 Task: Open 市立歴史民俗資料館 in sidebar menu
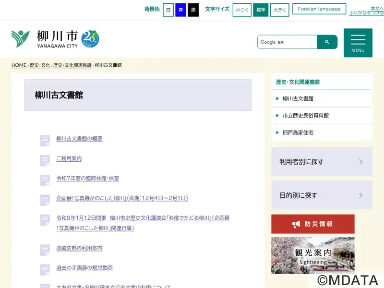306,116
